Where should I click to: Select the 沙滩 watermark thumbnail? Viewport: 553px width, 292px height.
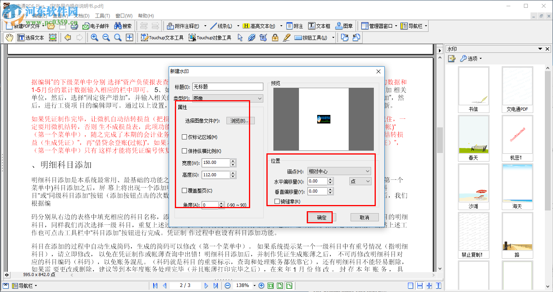coord(473,187)
